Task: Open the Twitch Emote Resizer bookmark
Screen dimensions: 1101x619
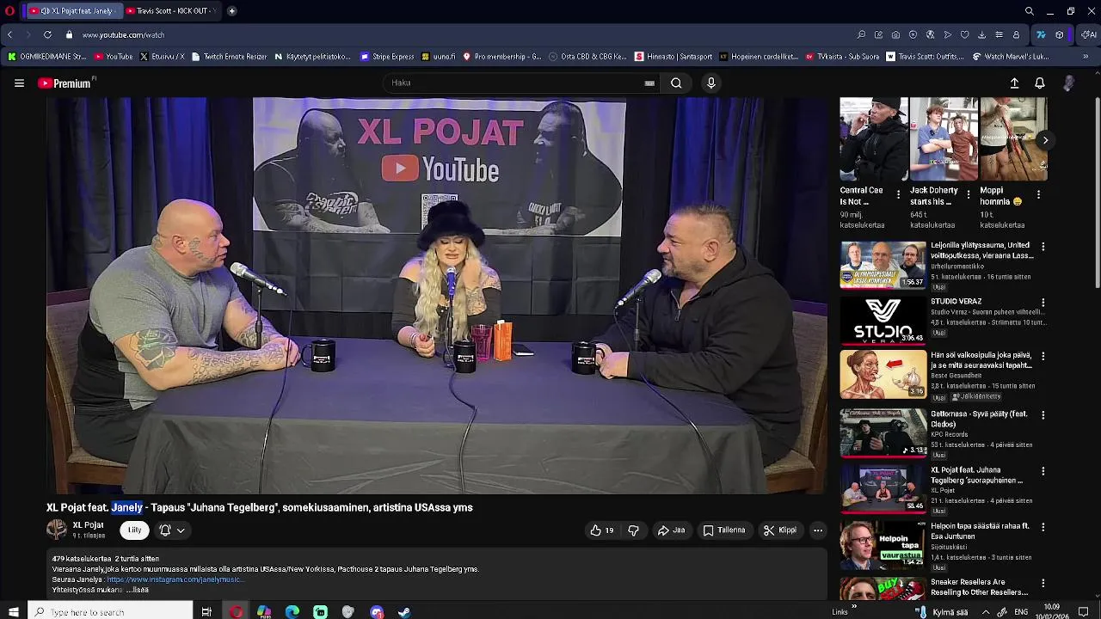Action: coord(229,57)
